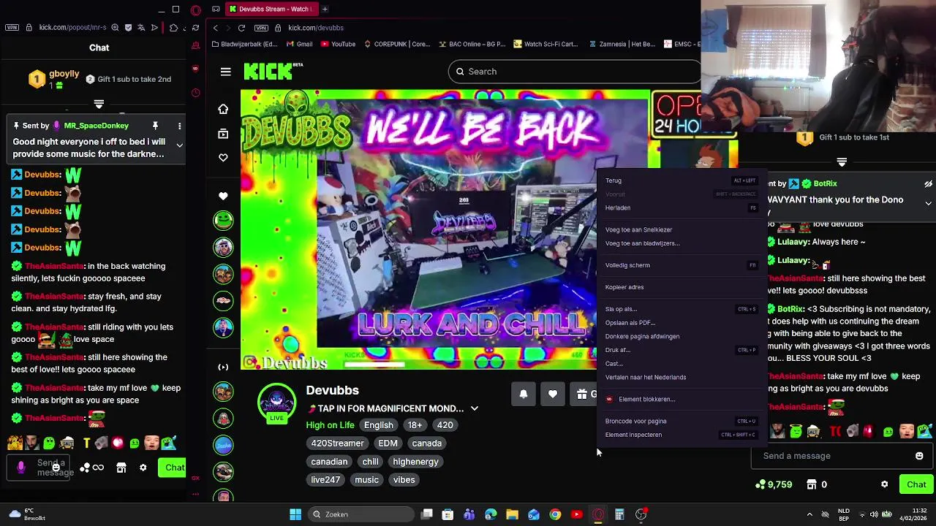This screenshot has height=526, width=936.
Task: Open Kick hamburger menu in main window
Action: [225, 72]
